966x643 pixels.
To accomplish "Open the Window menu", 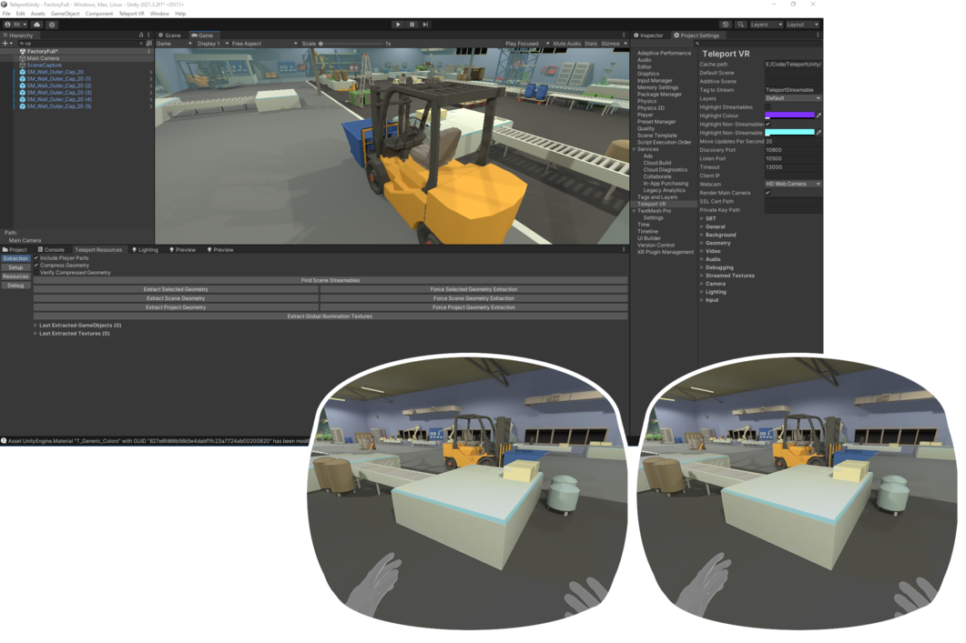I will click(159, 14).
